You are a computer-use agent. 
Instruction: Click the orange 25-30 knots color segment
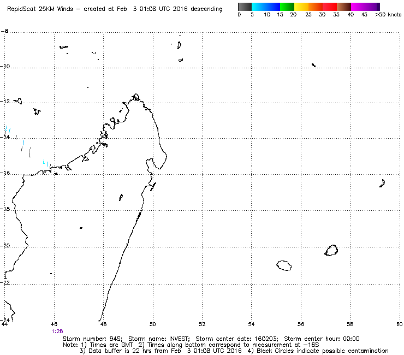(x=316, y=7)
